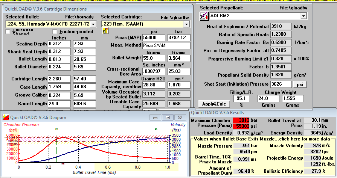Click Heat of Explosion value 3910

tap(281, 26)
